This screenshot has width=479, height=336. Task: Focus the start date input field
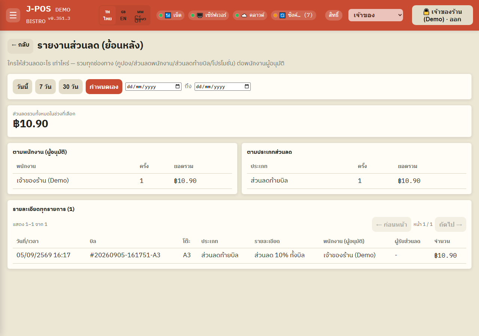click(x=153, y=87)
